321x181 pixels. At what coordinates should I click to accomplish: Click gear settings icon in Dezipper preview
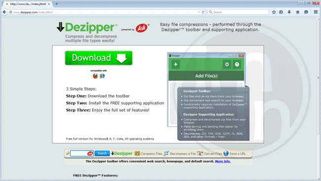point(227,64)
